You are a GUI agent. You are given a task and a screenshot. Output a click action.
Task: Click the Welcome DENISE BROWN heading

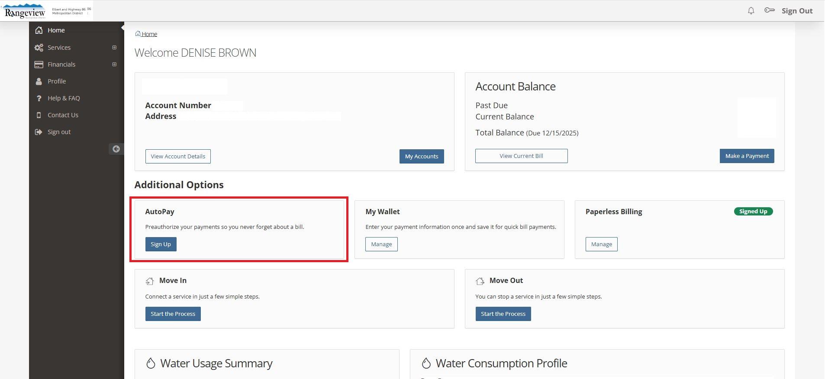pos(195,53)
